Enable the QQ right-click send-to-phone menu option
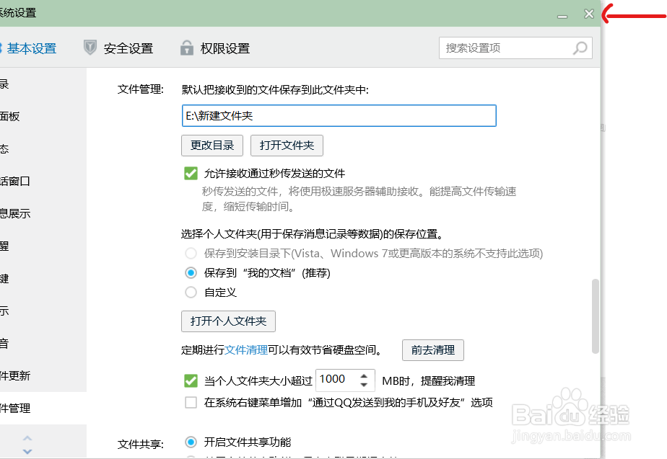This screenshot has height=459, width=667. (191, 403)
